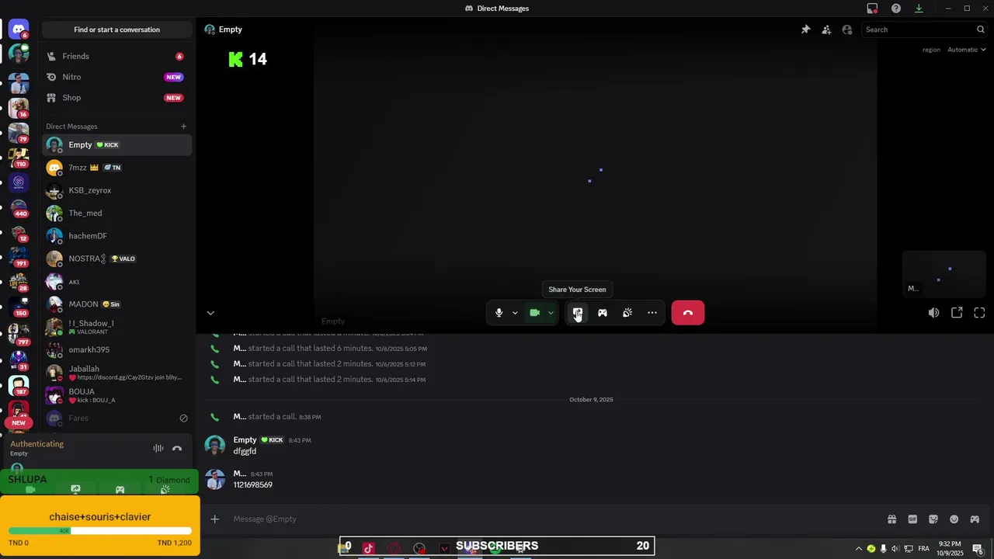Open the DM with 7mzz
Viewport: 994px width, 559px height.
coord(117,168)
